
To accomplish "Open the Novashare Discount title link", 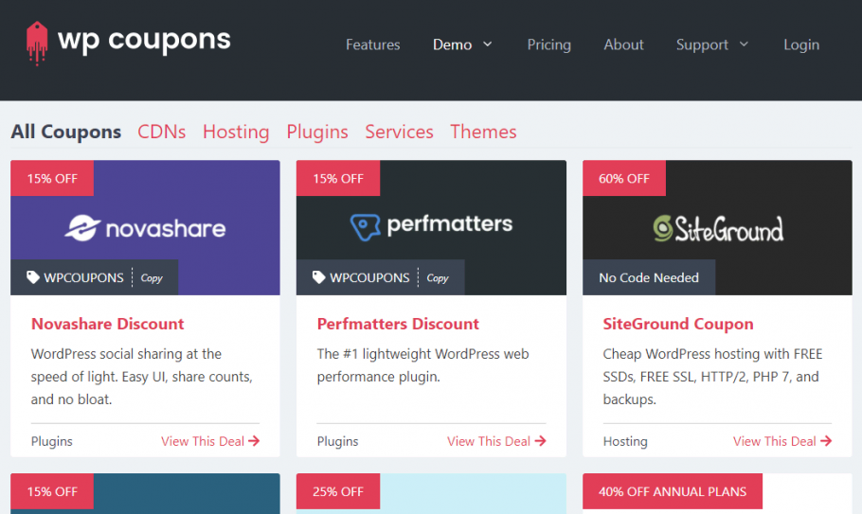I will (x=107, y=324).
